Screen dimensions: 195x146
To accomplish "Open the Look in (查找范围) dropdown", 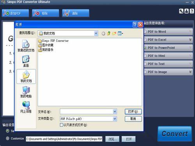I will pos(96,33).
